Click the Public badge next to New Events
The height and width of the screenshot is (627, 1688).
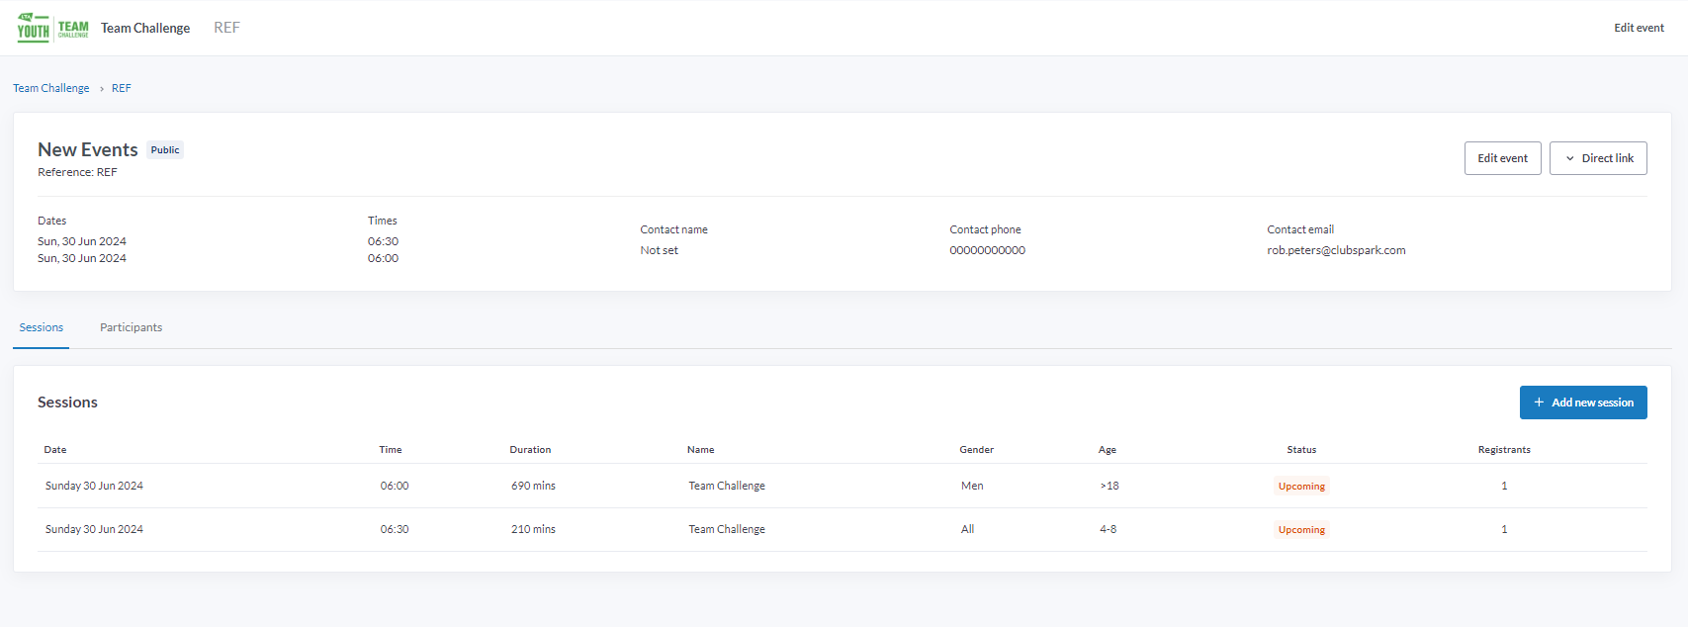[165, 150]
